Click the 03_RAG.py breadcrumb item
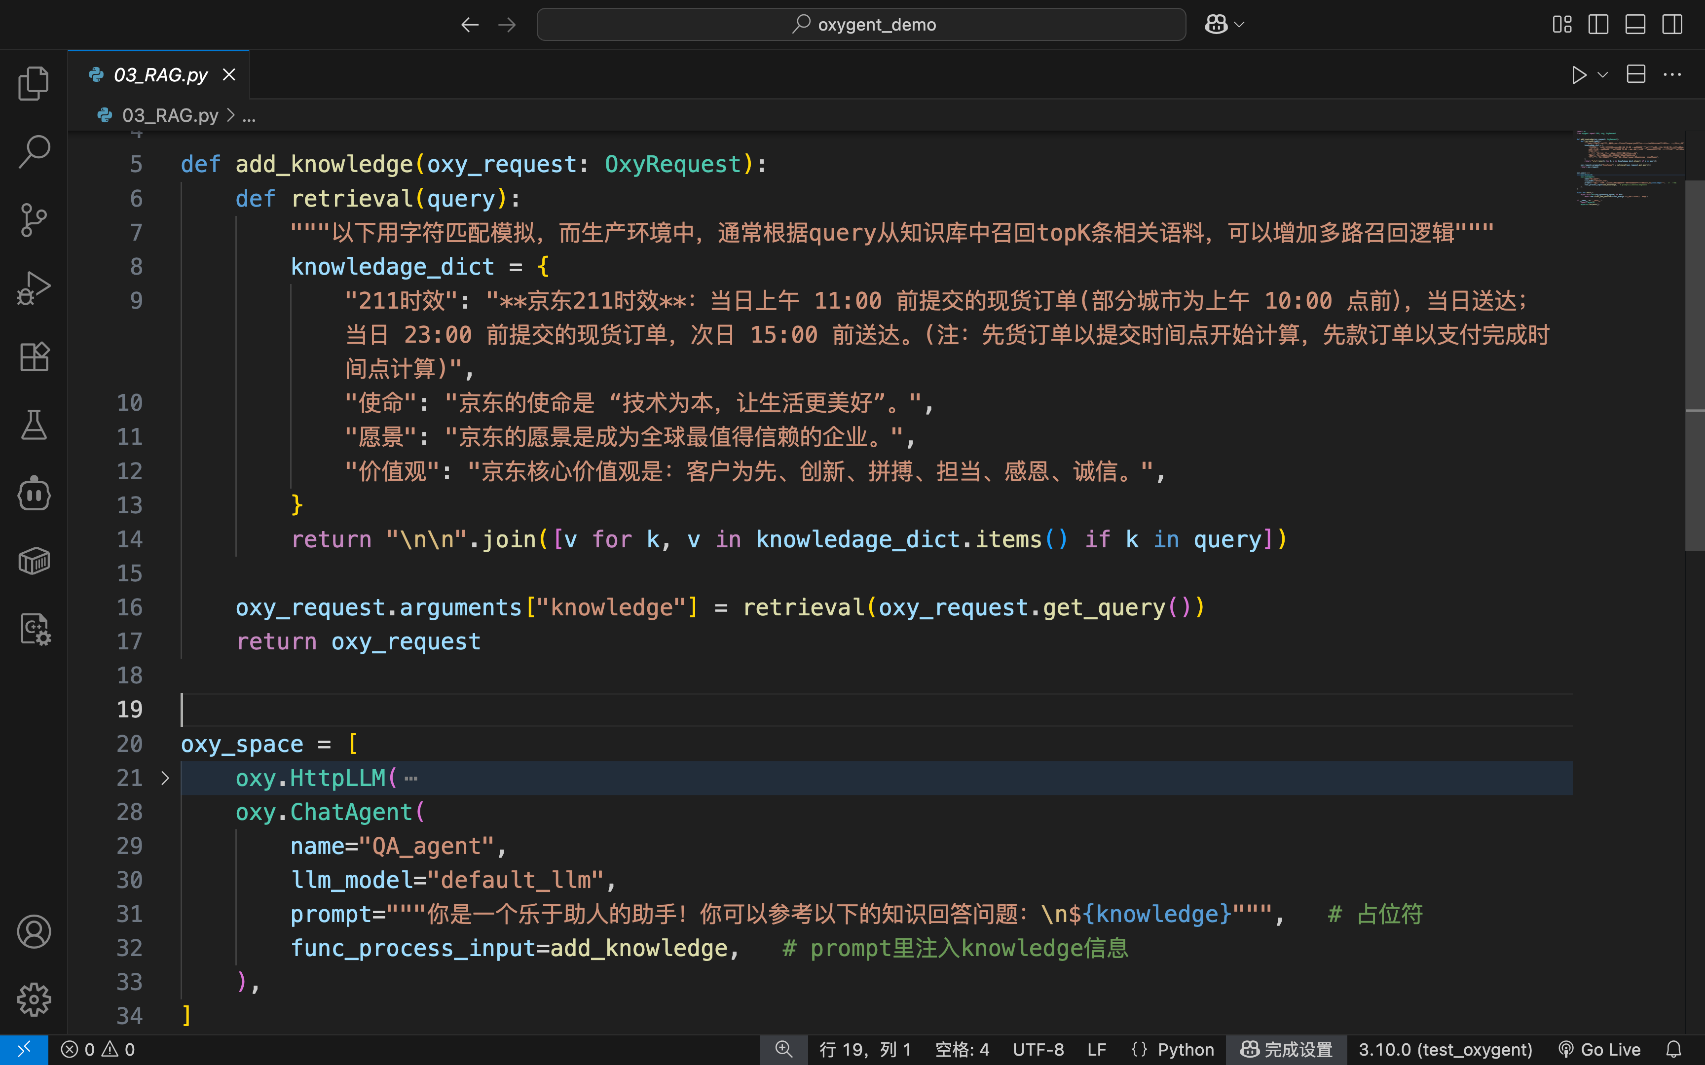 click(x=170, y=115)
